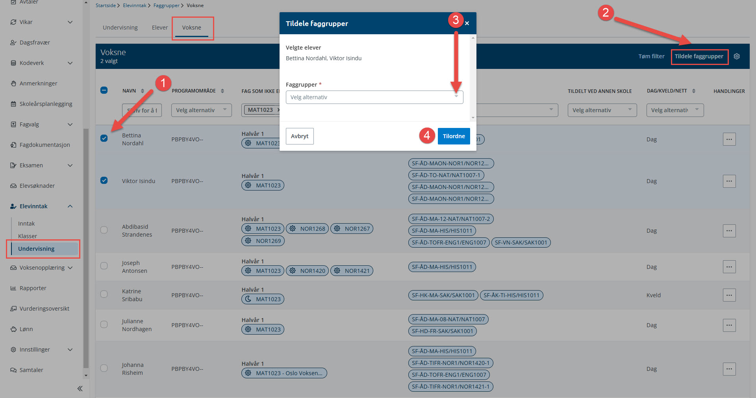The image size is (756, 398).
Task: Click the Tøm filter button
Action: pos(651,56)
